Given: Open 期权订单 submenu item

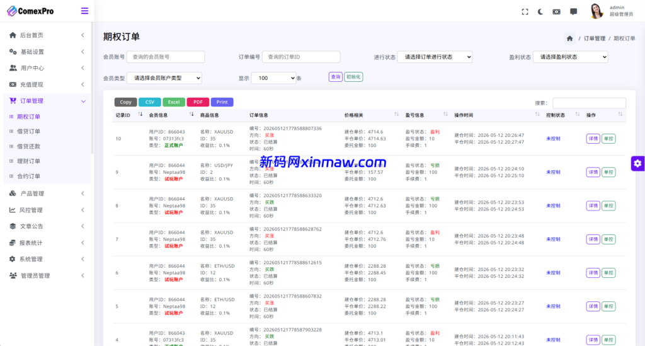Looking at the screenshot, I should pyautogui.click(x=28, y=117).
